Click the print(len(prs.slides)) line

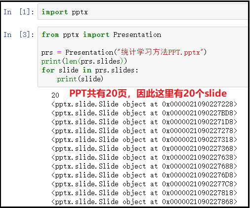(84, 61)
